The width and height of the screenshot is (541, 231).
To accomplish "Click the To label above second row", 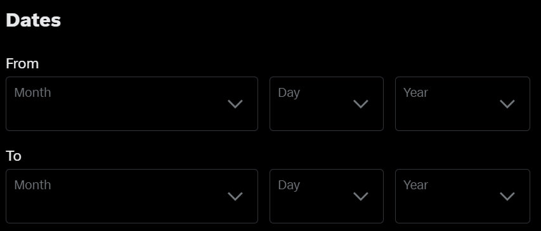I will [x=13, y=156].
